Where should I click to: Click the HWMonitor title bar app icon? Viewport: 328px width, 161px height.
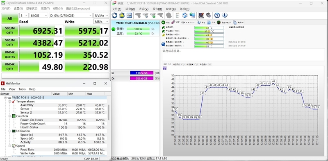[2, 84]
